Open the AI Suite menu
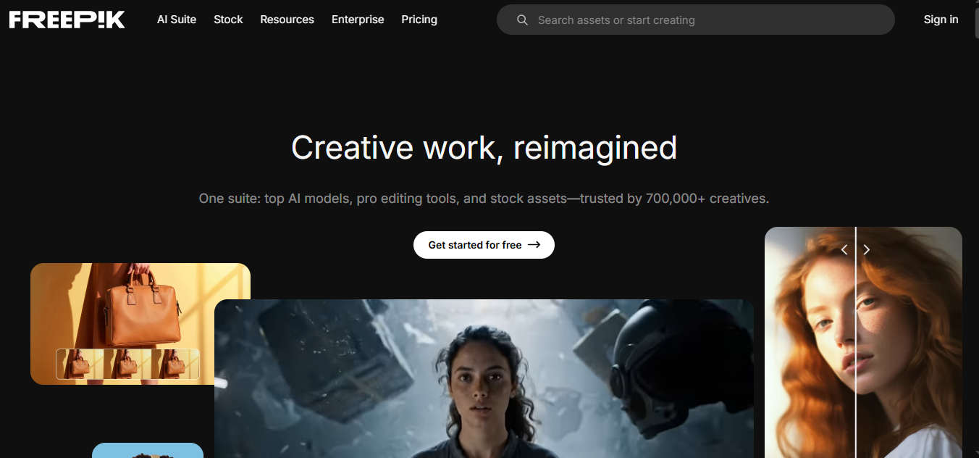Screen dimensions: 979x458 click(x=177, y=20)
